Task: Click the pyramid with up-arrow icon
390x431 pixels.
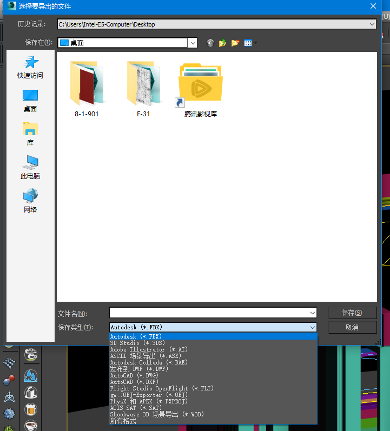Action: click(x=9, y=397)
